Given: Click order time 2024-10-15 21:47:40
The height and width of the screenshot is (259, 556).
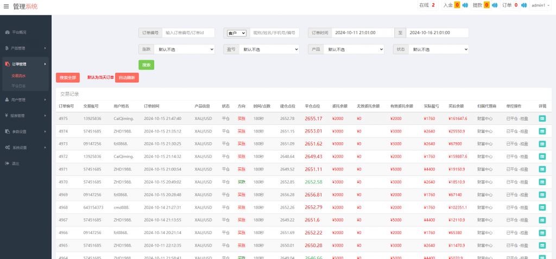Looking at the screenshot, I should pos(162,119).
